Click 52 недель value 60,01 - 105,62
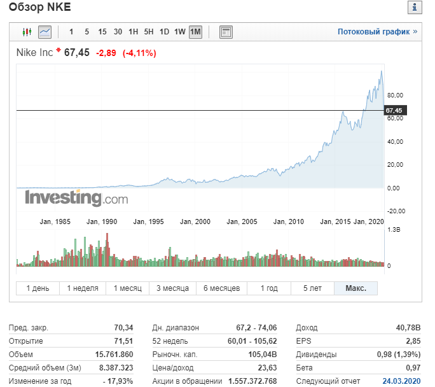435x387 pixels. (x=252, y=341)
